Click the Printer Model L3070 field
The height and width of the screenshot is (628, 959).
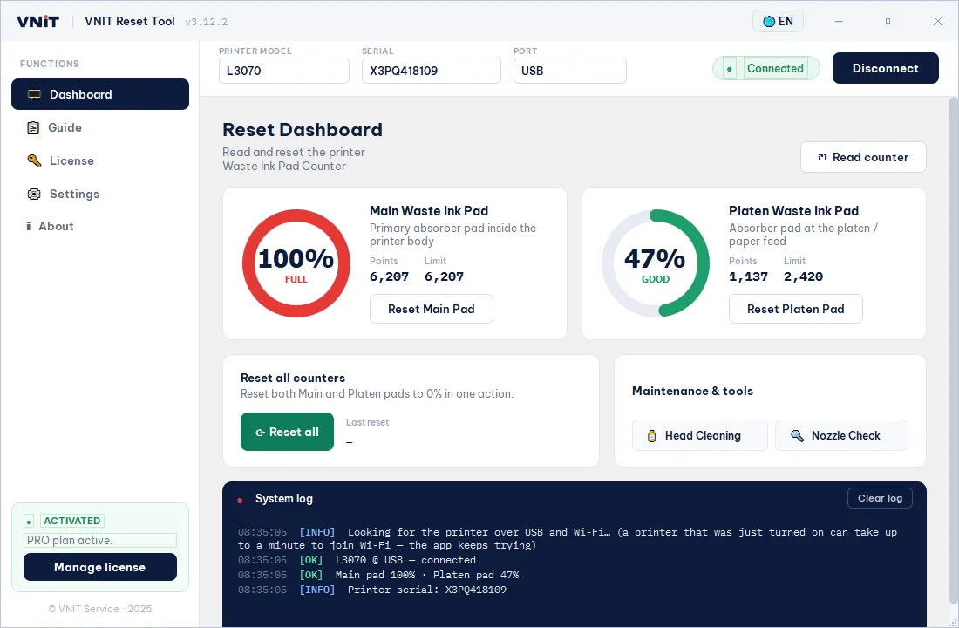coord(284,71)
